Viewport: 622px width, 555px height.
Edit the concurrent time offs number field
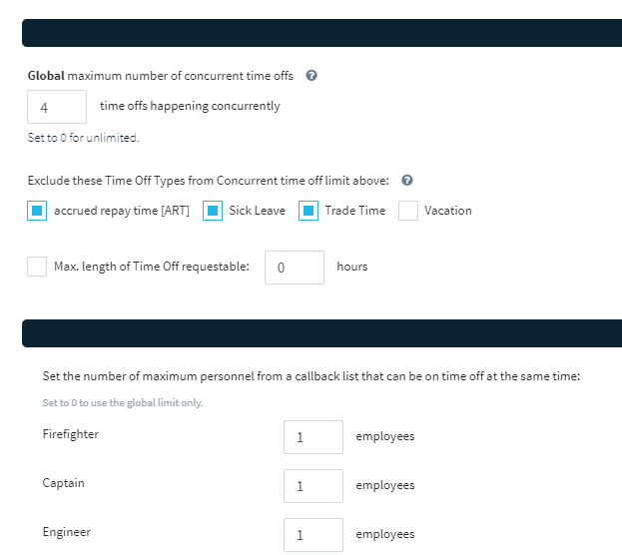(x=57, y=107)
